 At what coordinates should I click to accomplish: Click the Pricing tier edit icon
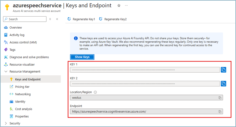click(11, 87)
